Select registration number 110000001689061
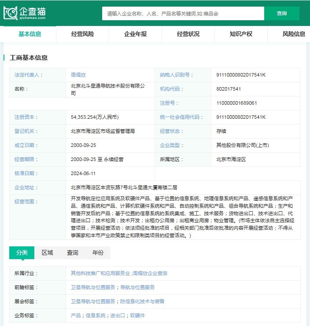The image size is (310, 326). (x=236, y=103)
